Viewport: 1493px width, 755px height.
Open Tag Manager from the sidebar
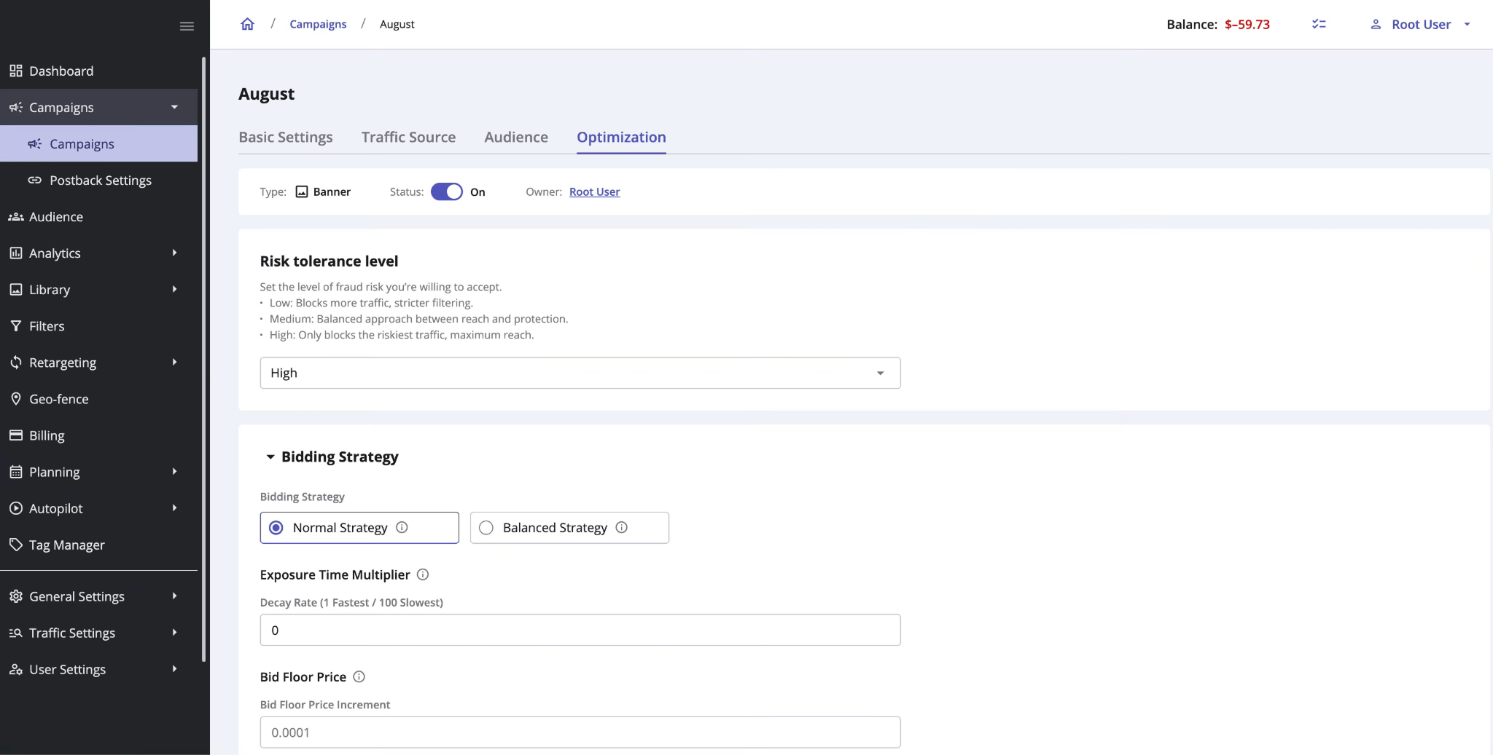[x=66, y=545]
